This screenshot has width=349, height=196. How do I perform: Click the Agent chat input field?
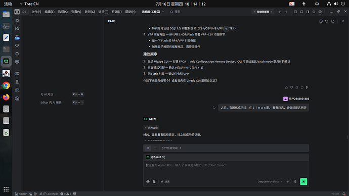226,168
